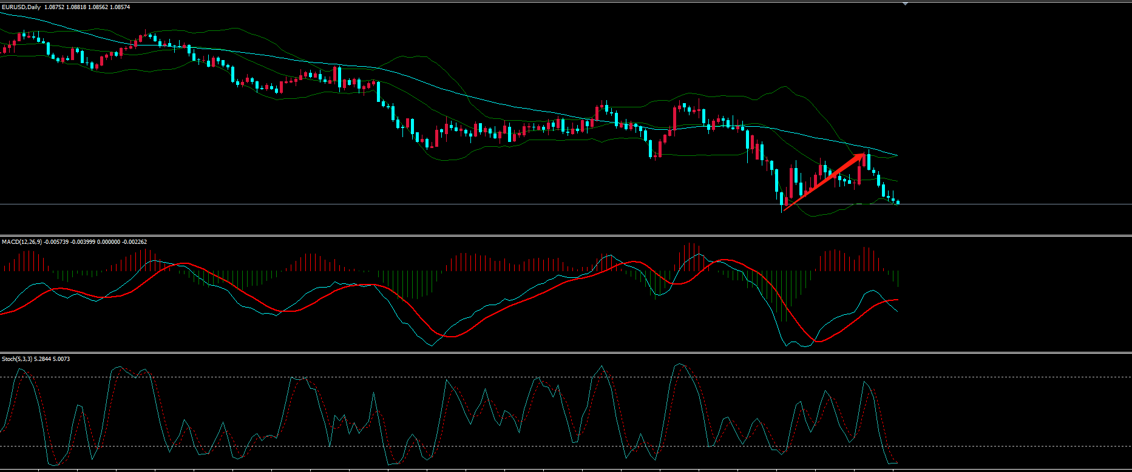1132x472 pixels.
Task: Click the red arrow's arrowhead tip
Action: pos(864,155)
